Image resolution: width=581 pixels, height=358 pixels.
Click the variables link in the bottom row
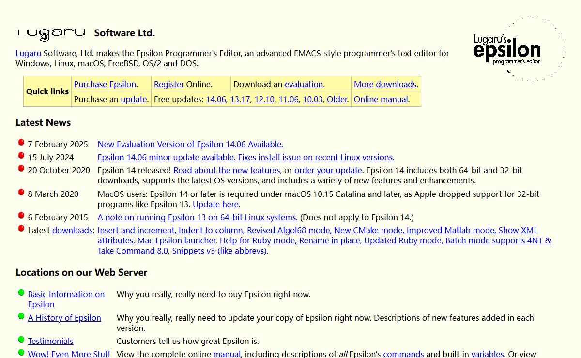(488, 354)
